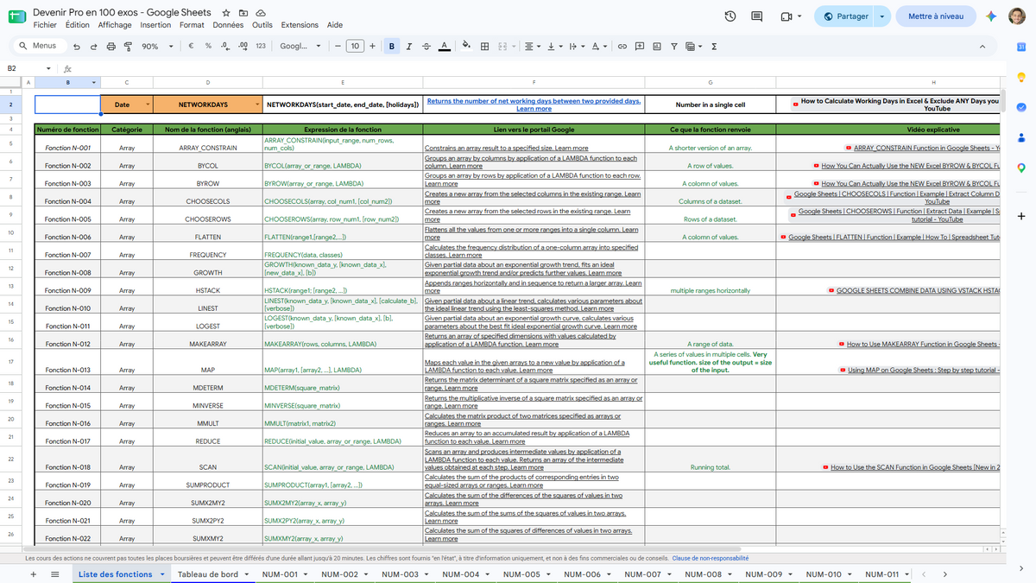Open the functions sigma menu
The height and width of the screenshot is (583, 1036).
coord(714,47)
